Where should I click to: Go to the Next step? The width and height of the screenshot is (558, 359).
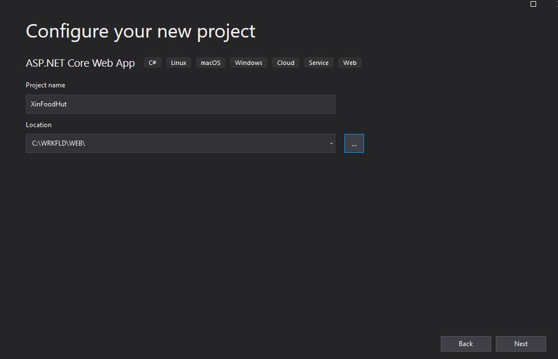coord(521,344)
